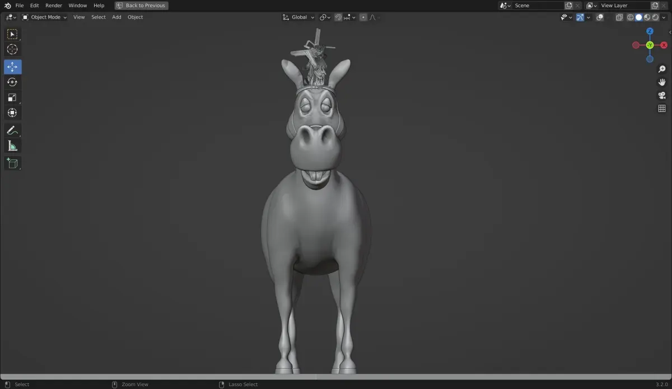Select the Select Box tool
This screenshot has width=672, height=389.
[x=12, y=34]
